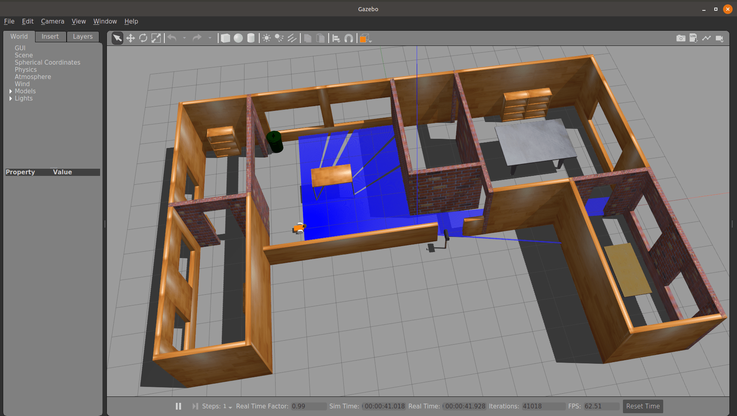The image size is (737, 416).
Task: Select Physics in the World tree
Action: [x=26, y=69]
